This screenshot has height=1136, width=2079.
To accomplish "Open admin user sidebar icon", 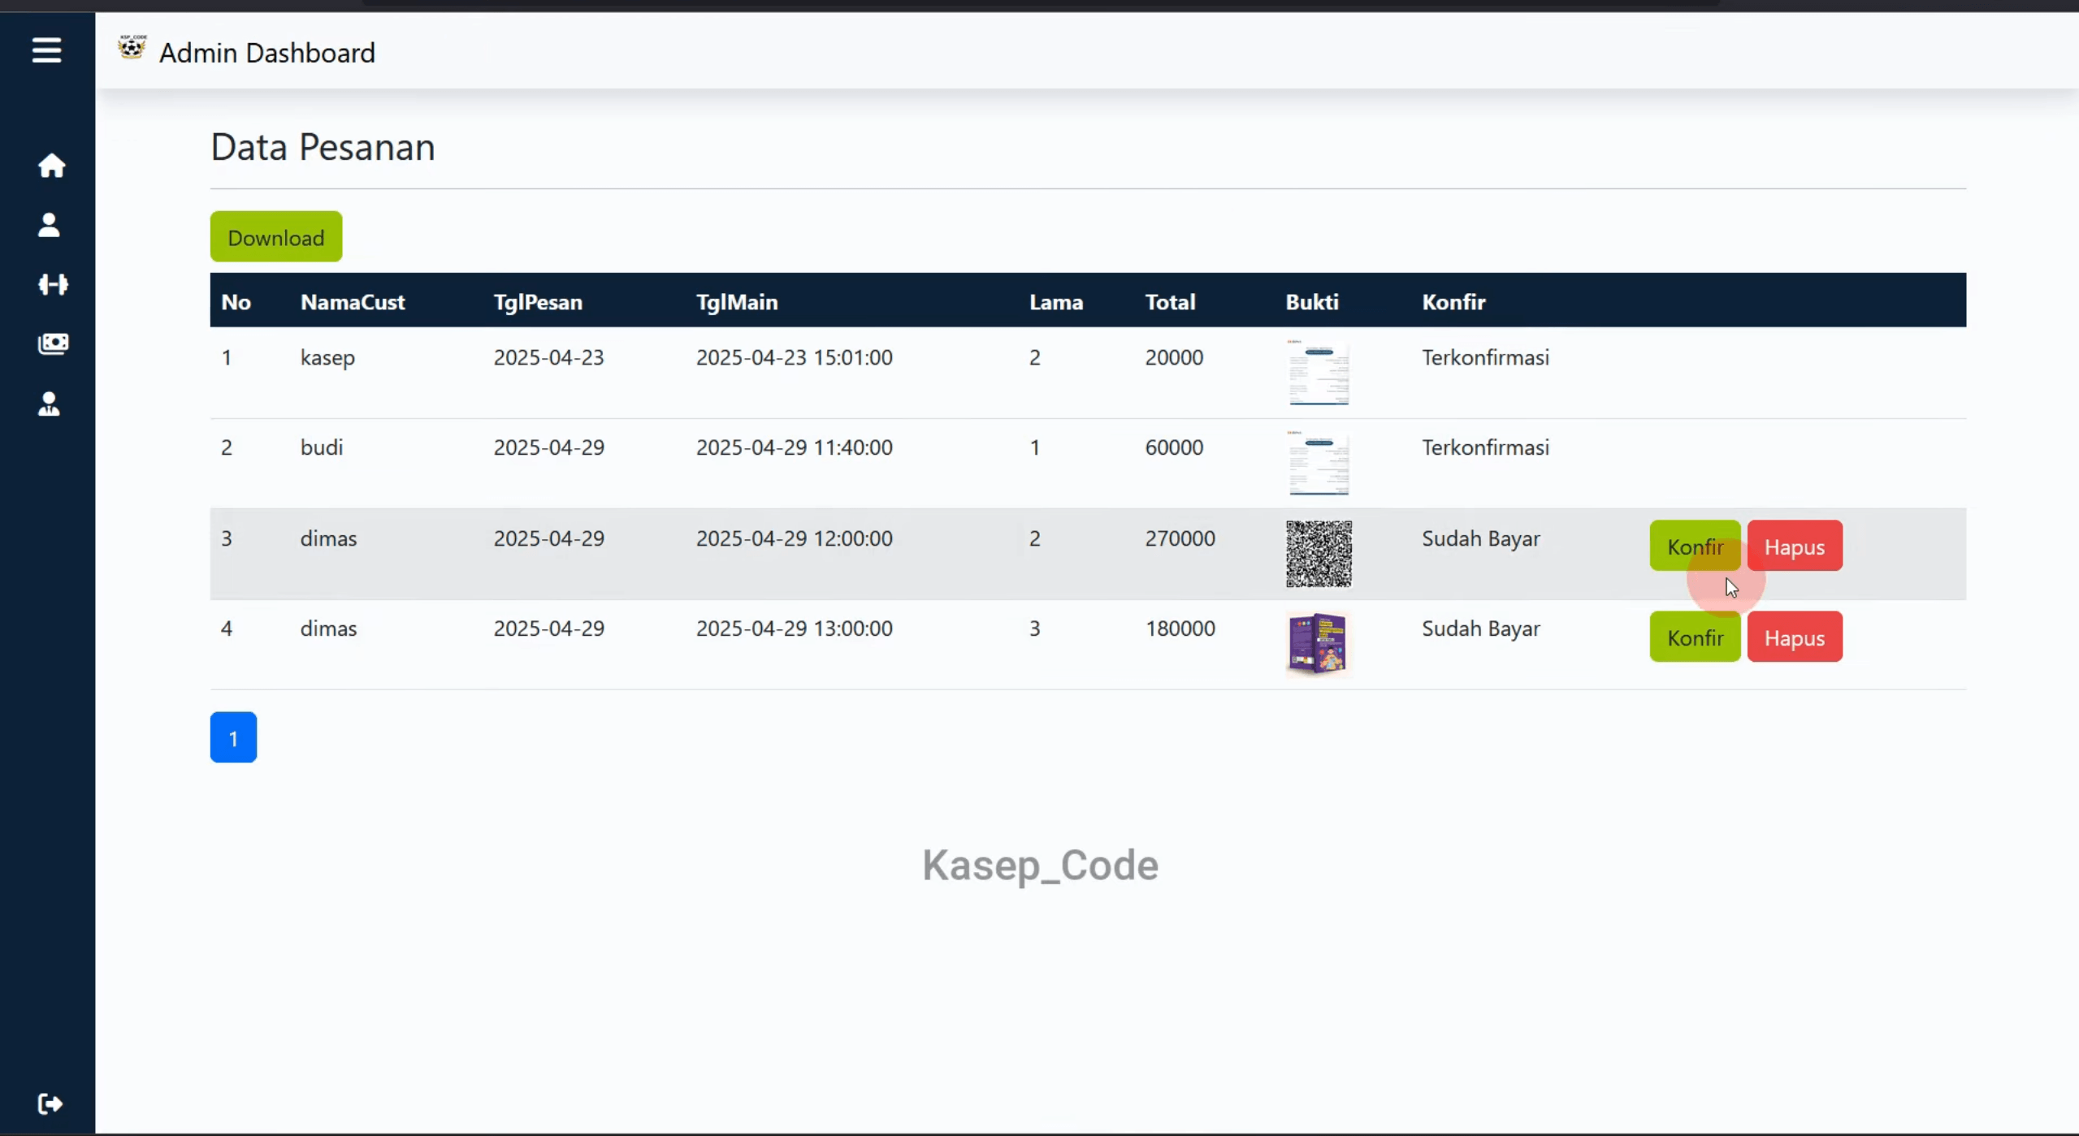I will coord(49,404).
